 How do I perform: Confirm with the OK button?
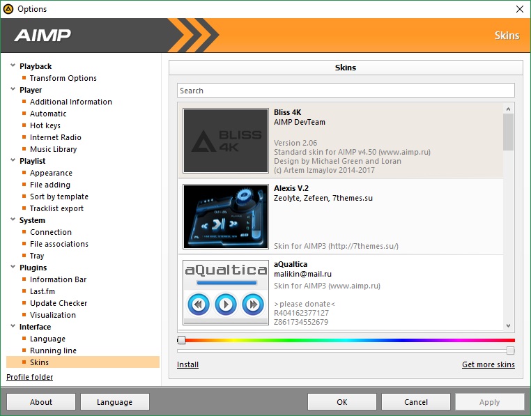(342, 402)
